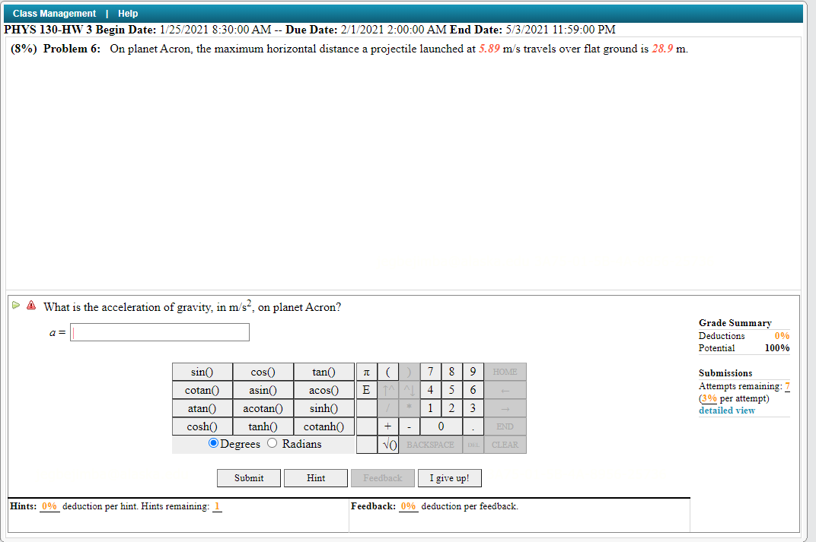Click the red alert triangle icon
This screenshot has width=816, height=542.
point(30,305)
